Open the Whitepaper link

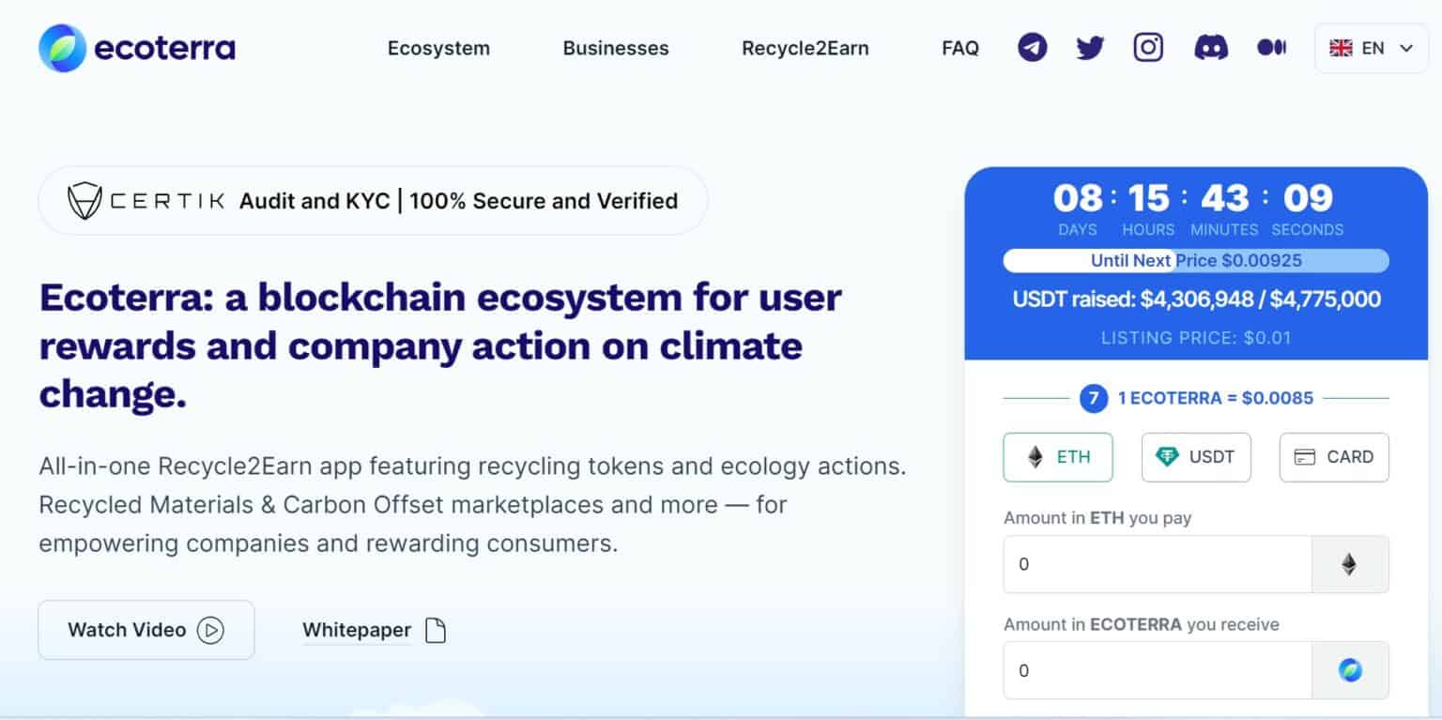click(x=357, y=630)
